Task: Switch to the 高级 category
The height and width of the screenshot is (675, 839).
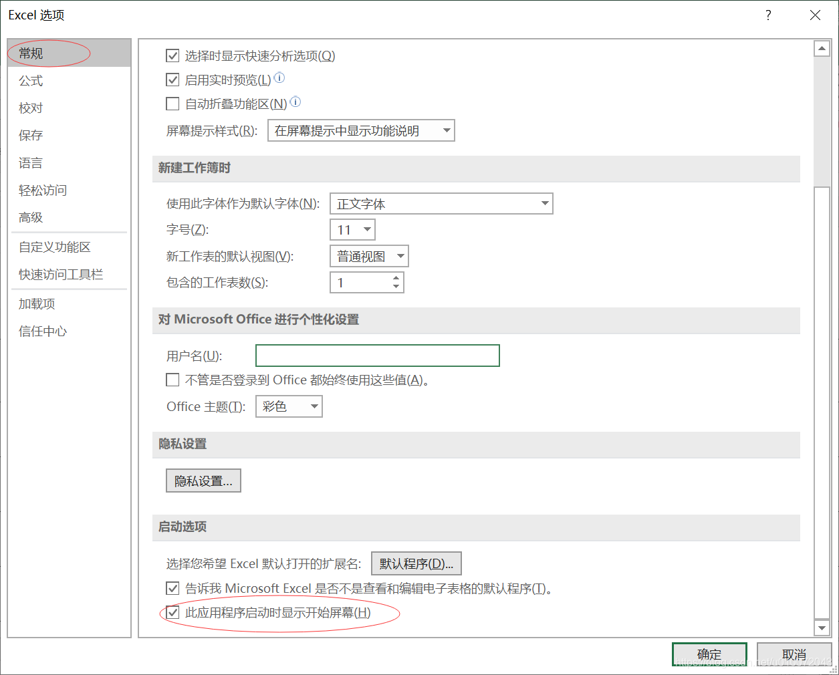Action: pos(31,217)
